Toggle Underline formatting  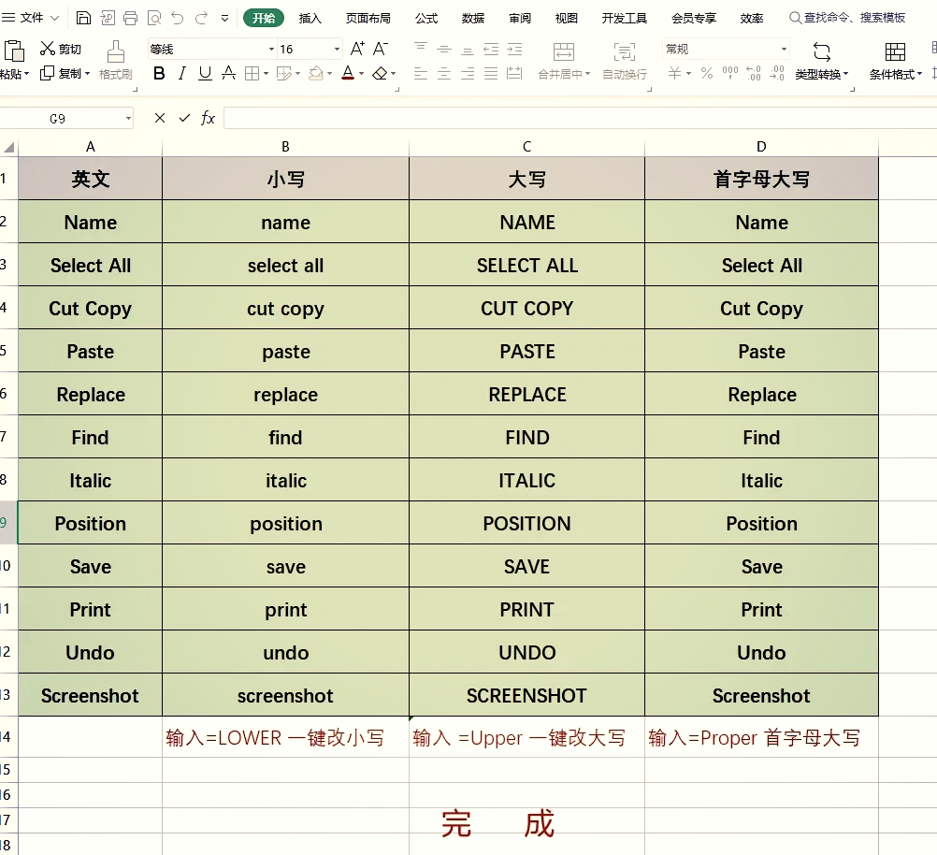click(205, 74)
